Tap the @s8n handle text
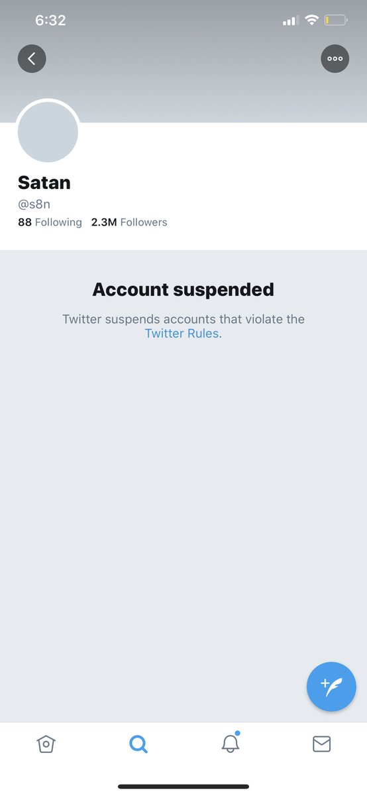The image size is (367, 796). [34, 204]
